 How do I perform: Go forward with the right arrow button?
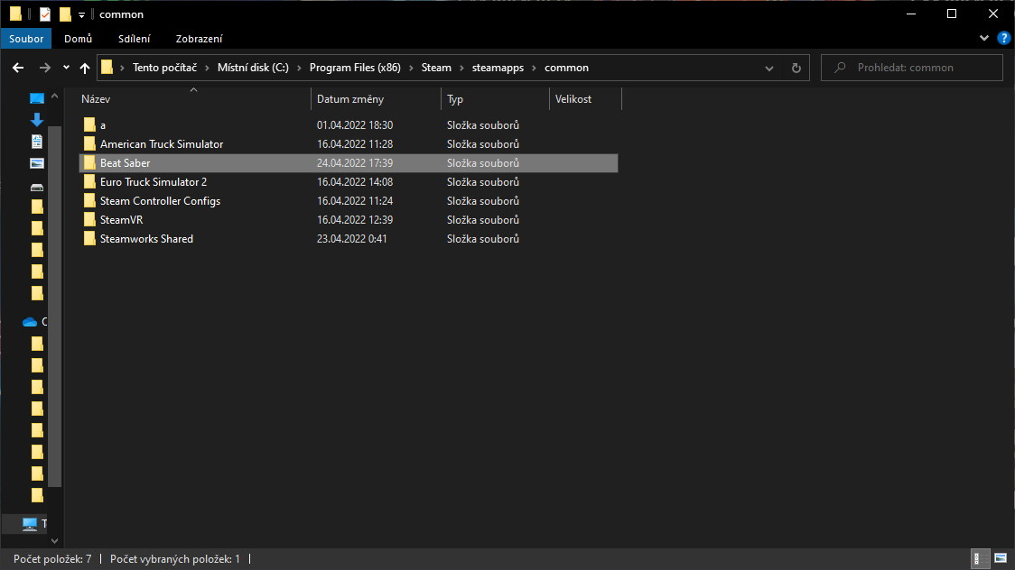(44, 68)
